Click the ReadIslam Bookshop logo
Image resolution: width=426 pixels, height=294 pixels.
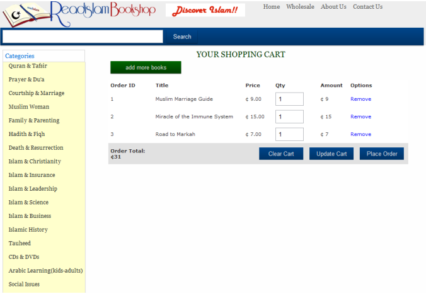(79, 14)
